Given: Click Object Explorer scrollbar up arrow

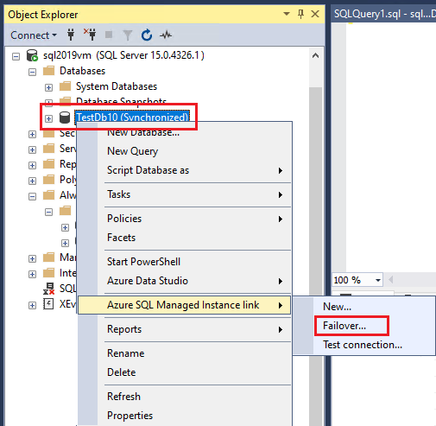Looking at the screenshot, I should click(x=315, y=55).
